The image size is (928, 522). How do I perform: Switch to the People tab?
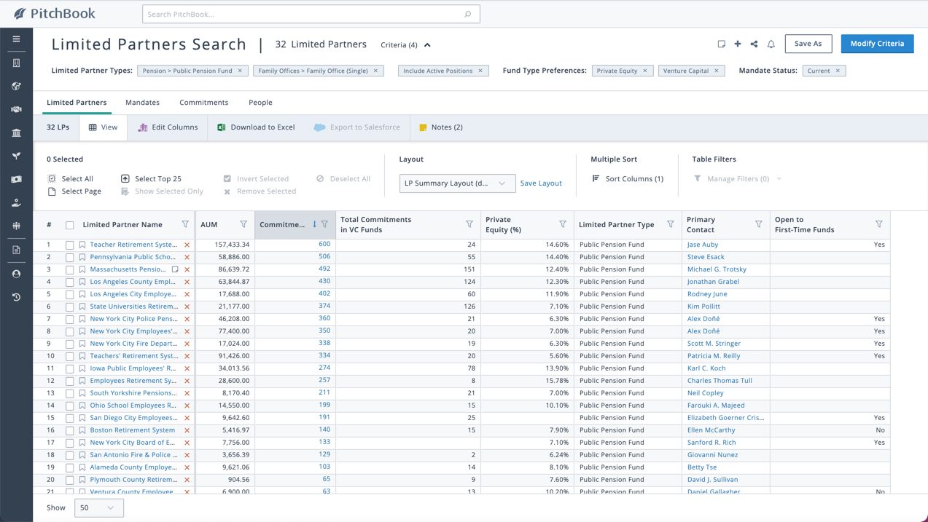tap(260, 103)
